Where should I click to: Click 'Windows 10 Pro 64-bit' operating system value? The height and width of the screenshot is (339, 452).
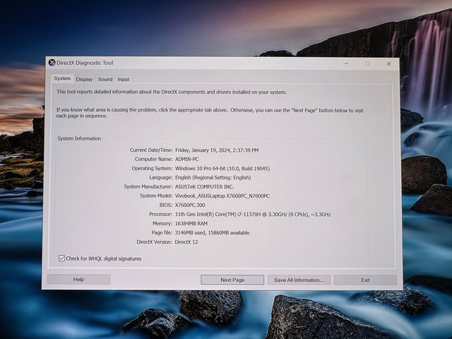coord(201,168)
